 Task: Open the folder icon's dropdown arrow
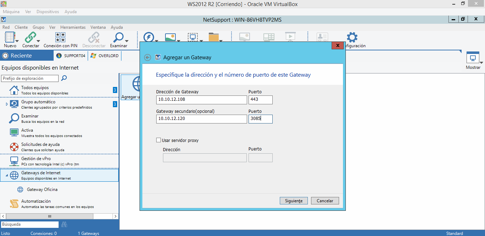(221, 41)
